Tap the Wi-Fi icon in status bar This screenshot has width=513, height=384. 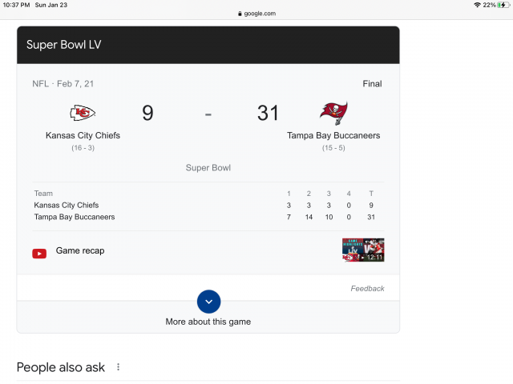pyautogui.click(x=477, y=5)
